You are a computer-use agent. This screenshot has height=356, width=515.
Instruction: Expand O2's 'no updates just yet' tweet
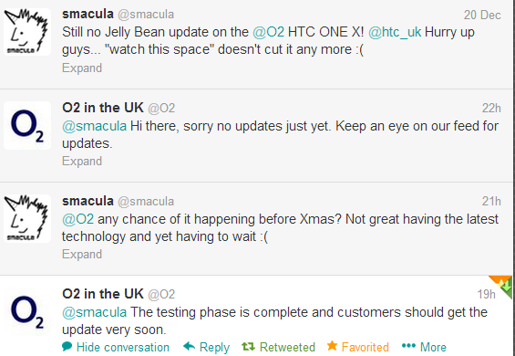coord(82,162)
